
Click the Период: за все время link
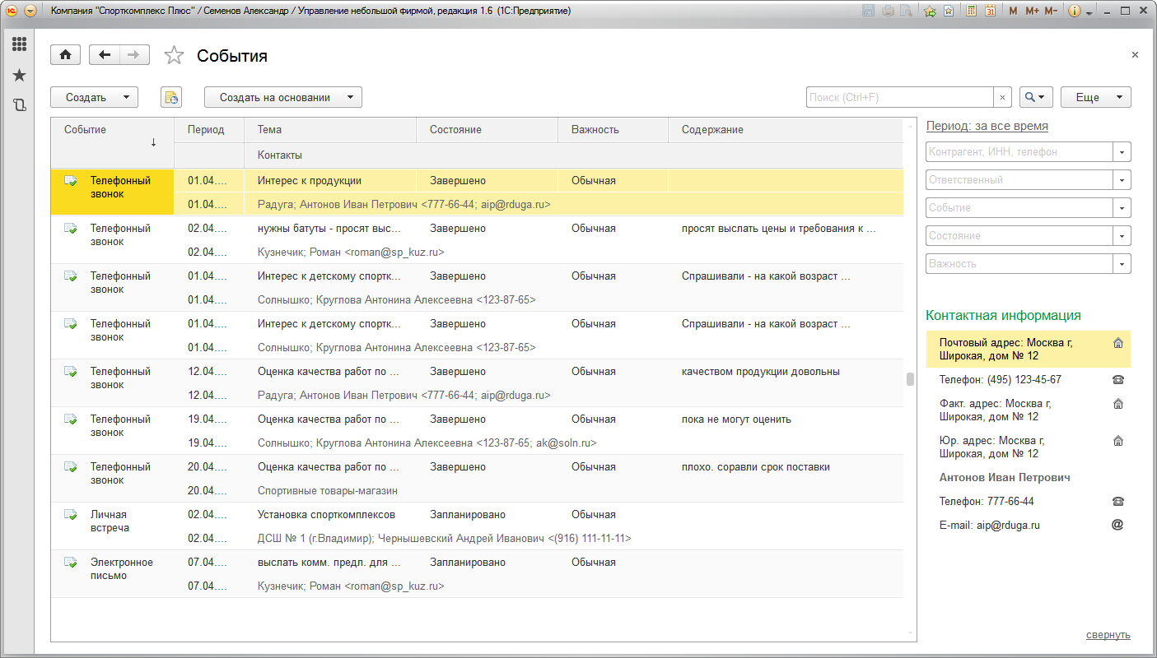click(987, 126)
